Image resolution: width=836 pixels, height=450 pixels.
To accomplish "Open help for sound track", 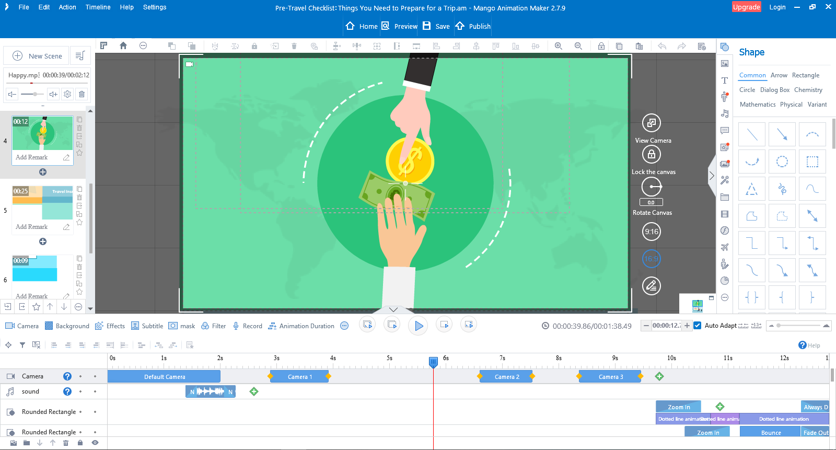I will click(67, 391).
